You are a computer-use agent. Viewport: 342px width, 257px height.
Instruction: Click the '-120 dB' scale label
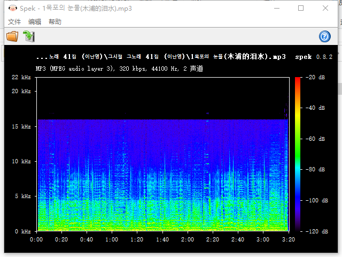(x=317, y=231)
